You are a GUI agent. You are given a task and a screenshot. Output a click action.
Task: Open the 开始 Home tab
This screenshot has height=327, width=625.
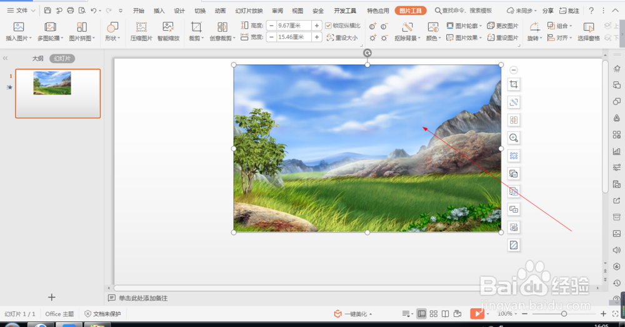tap(139, 11)
